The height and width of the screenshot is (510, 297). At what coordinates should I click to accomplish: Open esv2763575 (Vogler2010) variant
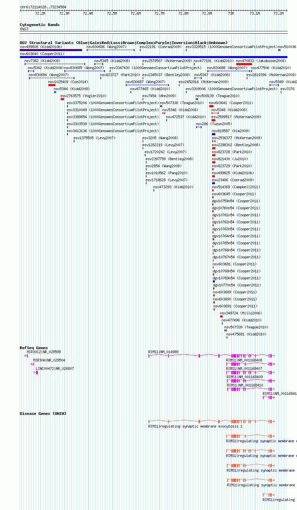point(83,96)
